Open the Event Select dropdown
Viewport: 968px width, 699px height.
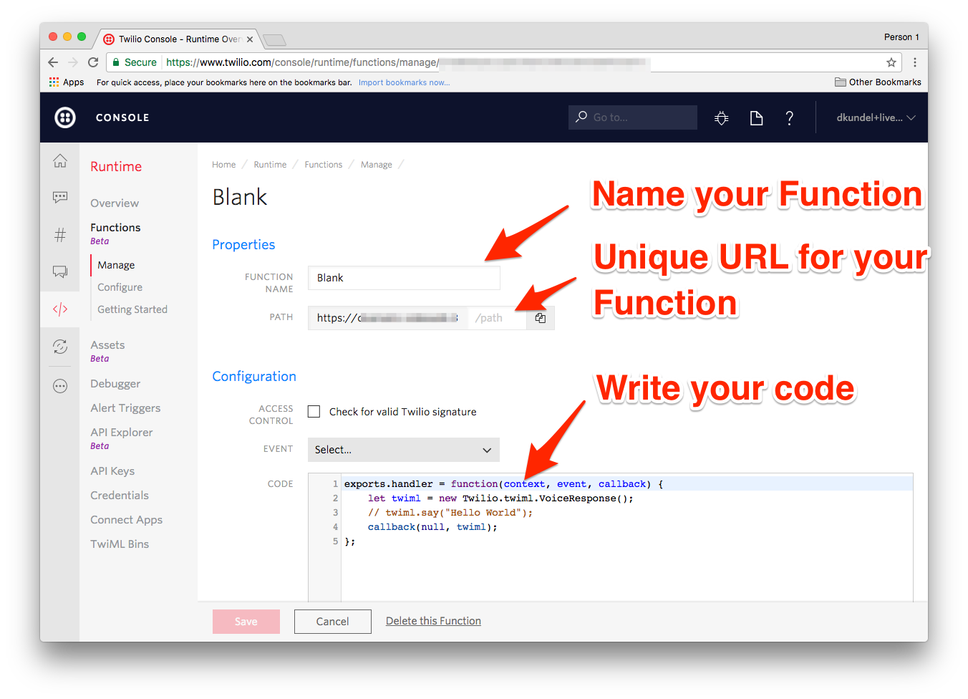(x=404, y=450)
